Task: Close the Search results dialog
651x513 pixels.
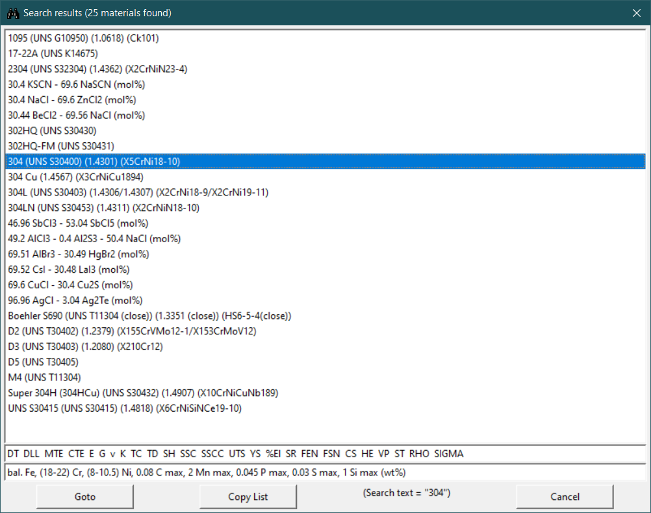Action: (x=636, y=12)
